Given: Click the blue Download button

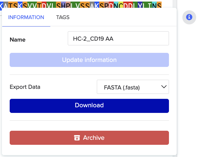Looking at the screenshot, I should point(89,106).
